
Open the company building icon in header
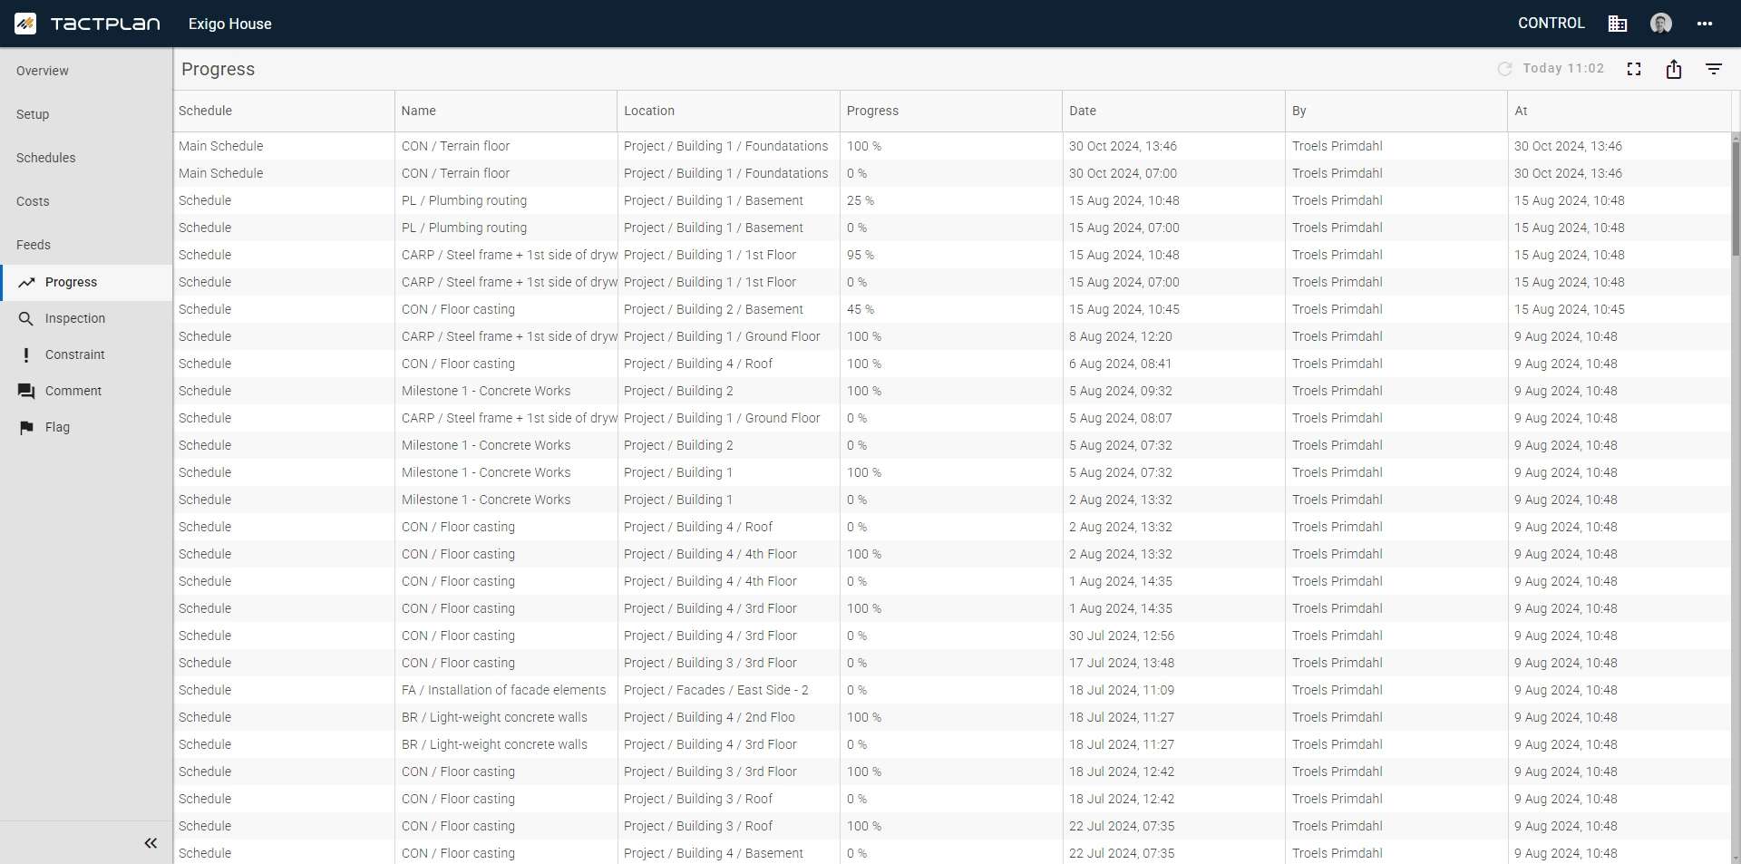pyautogui.click(x=1618, y=24)
